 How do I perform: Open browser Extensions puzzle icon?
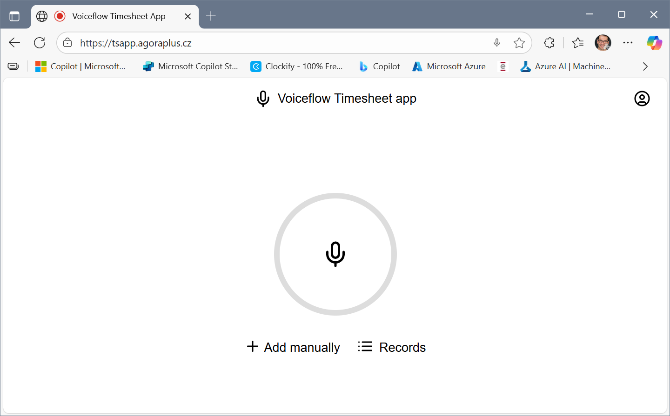pyautogui.click(x=549, y=43)
